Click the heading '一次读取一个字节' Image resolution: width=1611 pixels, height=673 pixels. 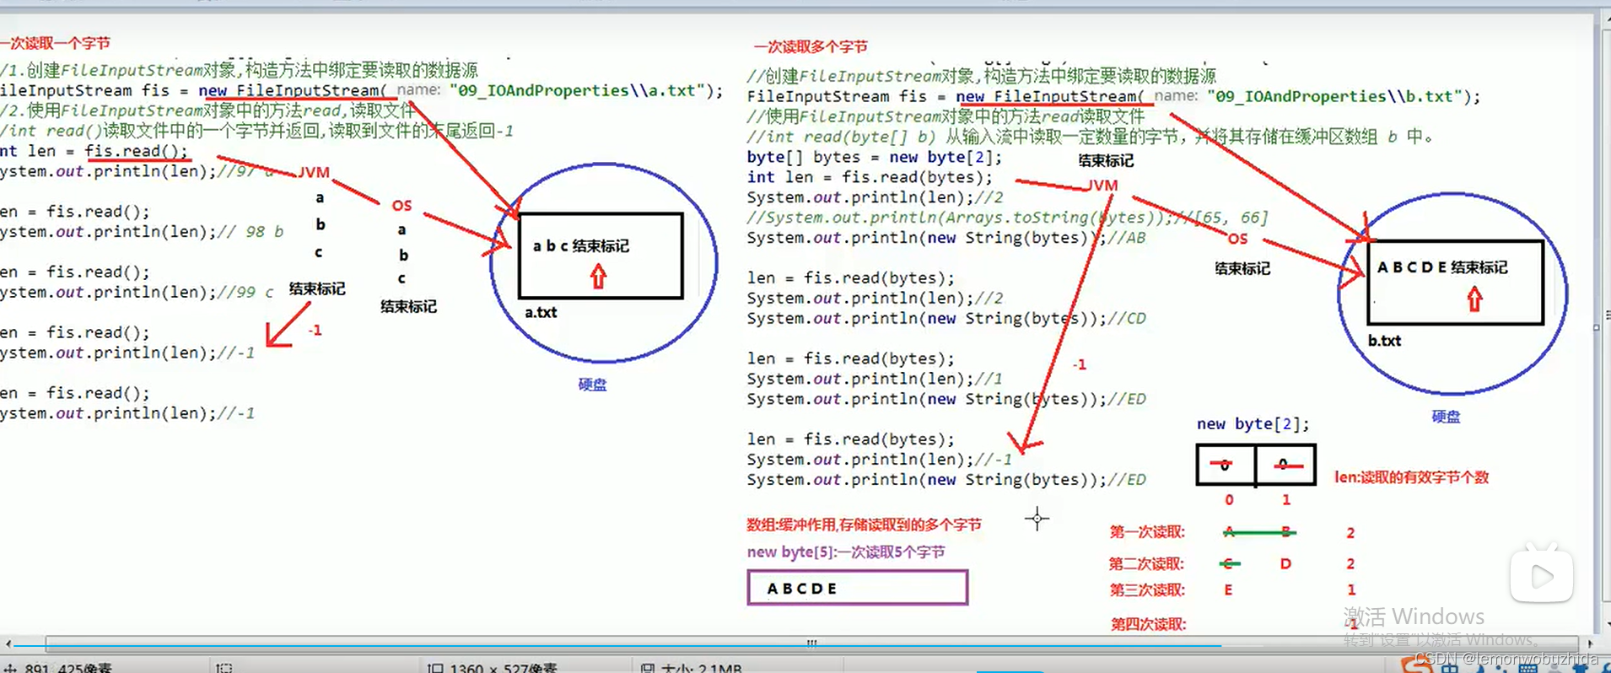[55, 43]
